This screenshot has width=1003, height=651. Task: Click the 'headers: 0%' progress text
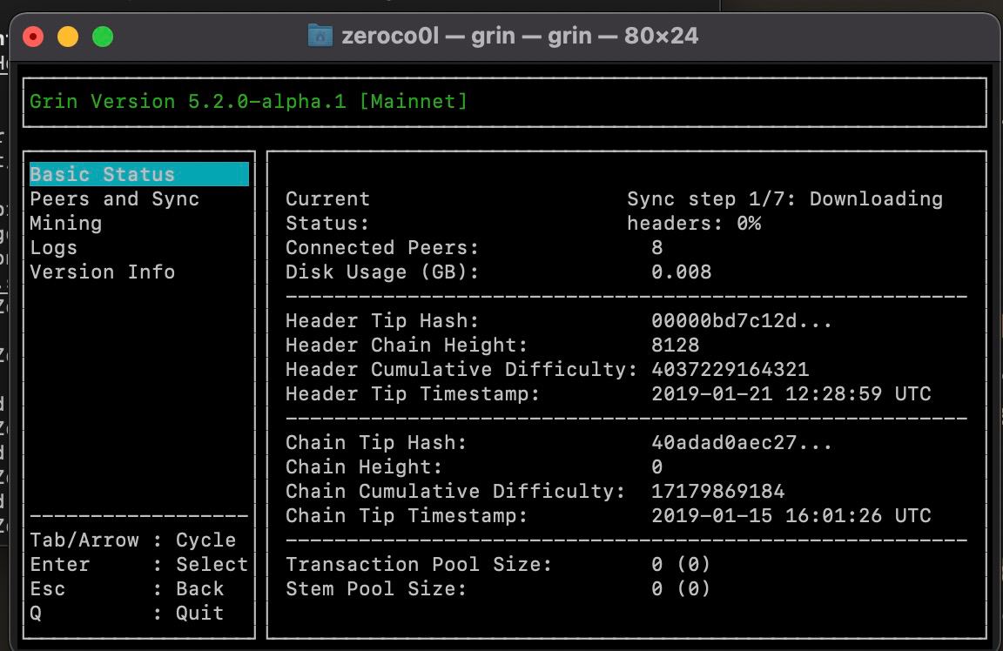click(x=694, y=223)
